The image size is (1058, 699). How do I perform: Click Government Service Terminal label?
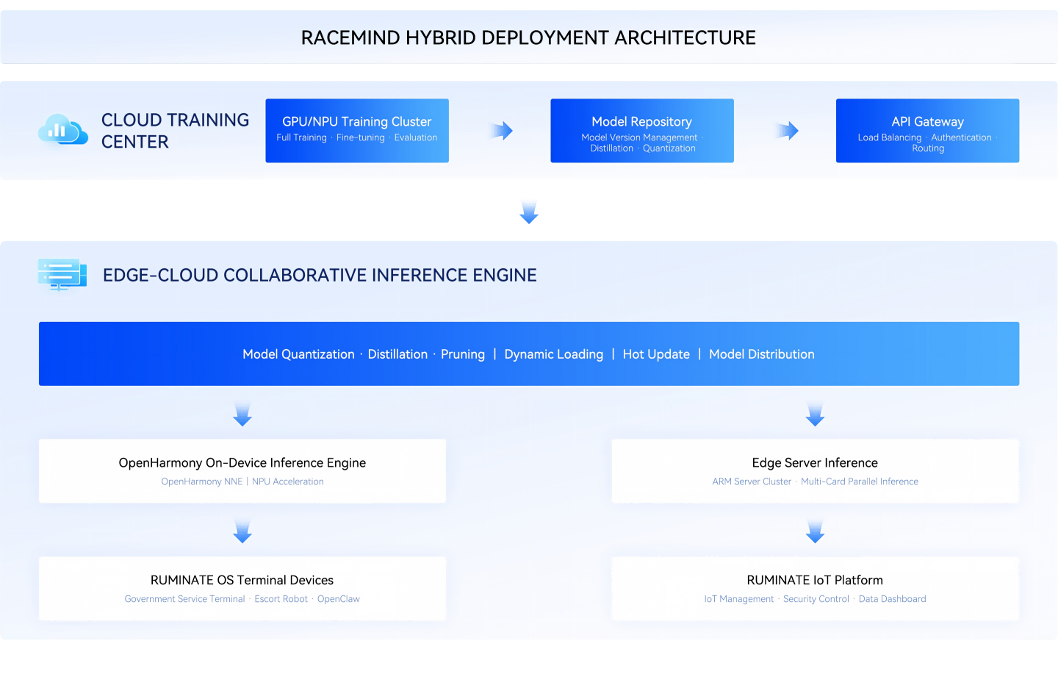pos(184,599)
